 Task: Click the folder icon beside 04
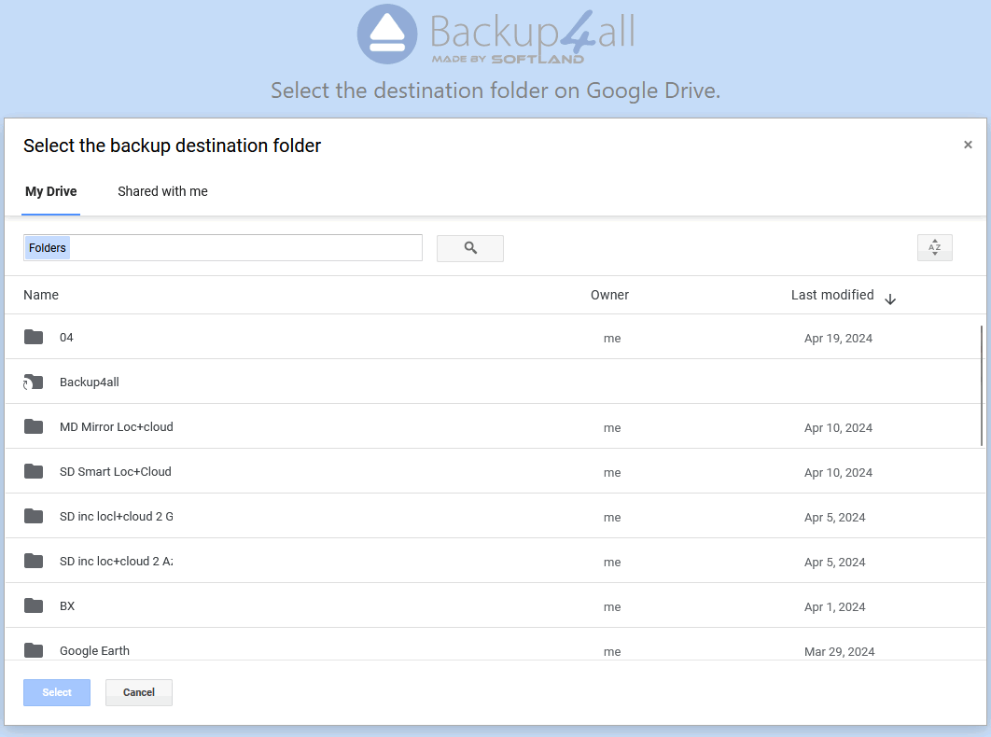34,337
